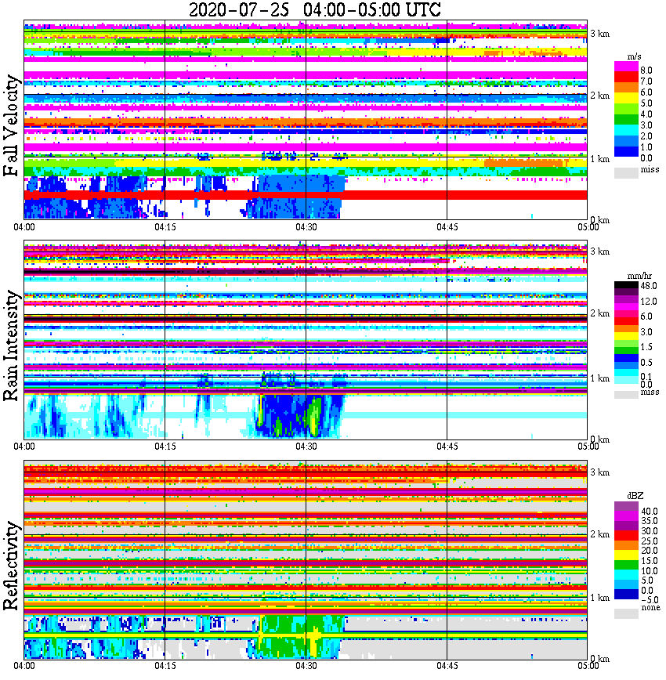Screen dimensions: 666x680
Task: Click the 1.5 value in mm/hr legend
Action: tap(646, 347)
